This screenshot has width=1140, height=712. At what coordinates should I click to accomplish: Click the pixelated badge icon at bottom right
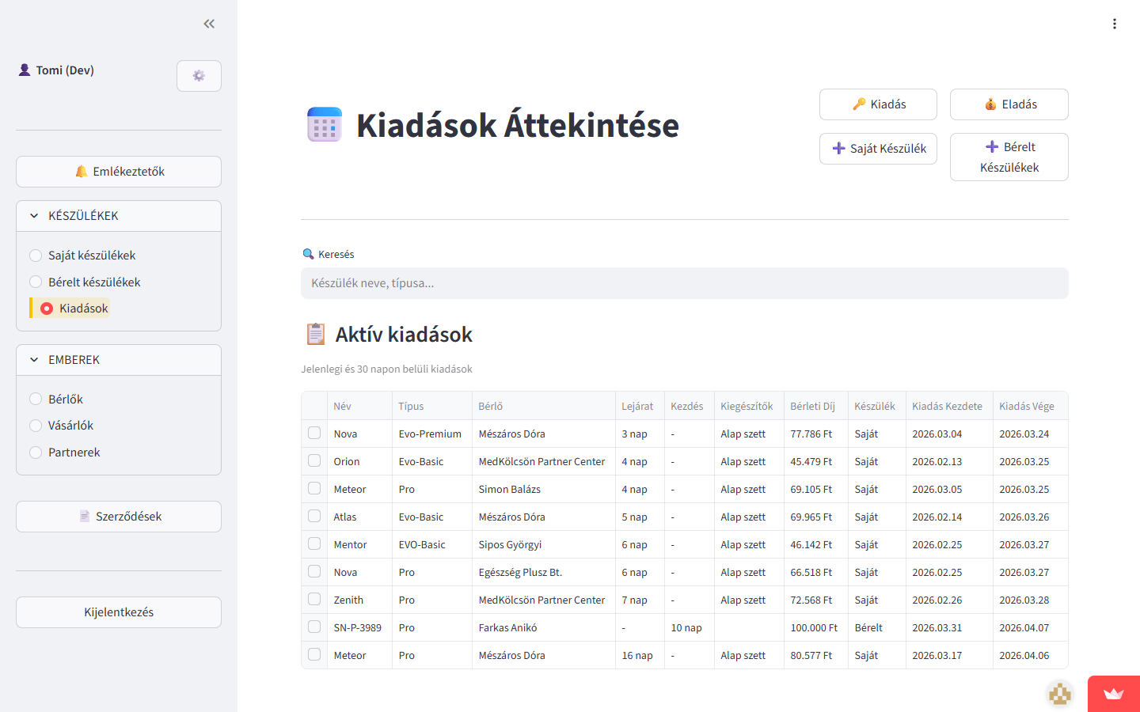point(1059,694)
